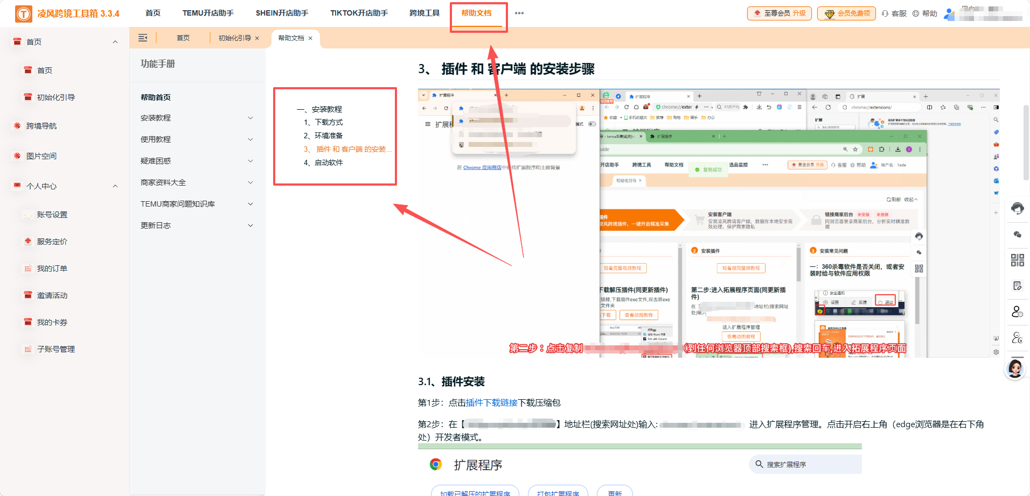The image size is (1030, 496).
Task: Click the WeChat contact icon on right sidebar
Action: (1017, 234)
